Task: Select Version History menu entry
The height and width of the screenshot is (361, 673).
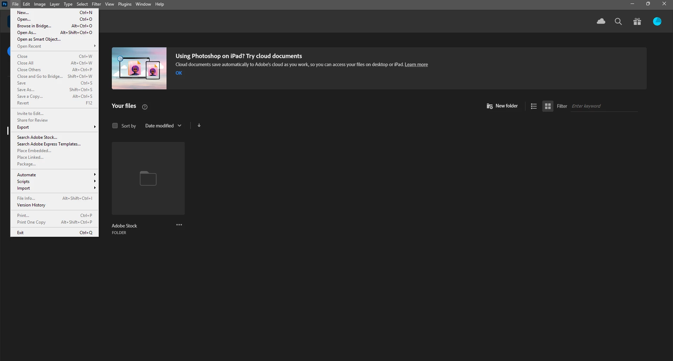Action: point(55,205)
